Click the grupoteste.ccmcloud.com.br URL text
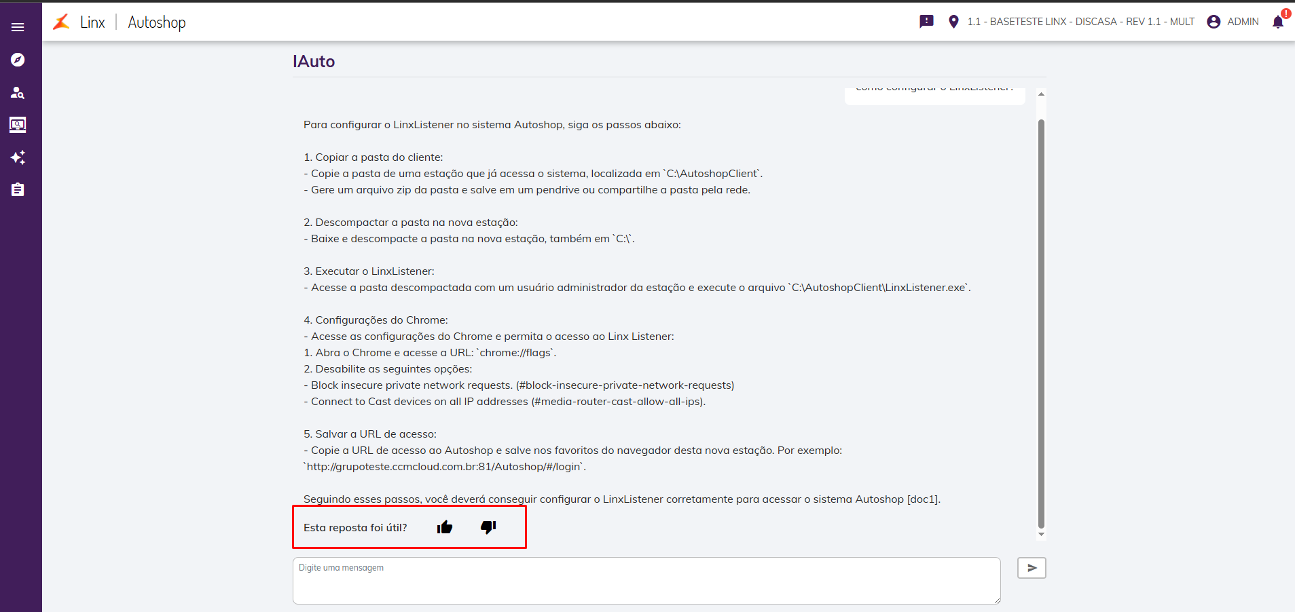This screenshot has width=1295, height=612. point(445,467)
